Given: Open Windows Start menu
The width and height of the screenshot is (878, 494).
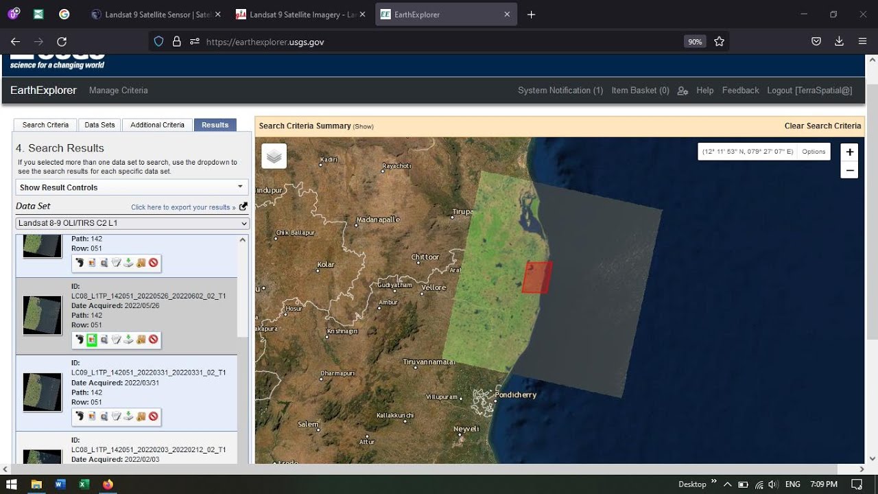Looking at the screenshot, I should click(12, 484).
